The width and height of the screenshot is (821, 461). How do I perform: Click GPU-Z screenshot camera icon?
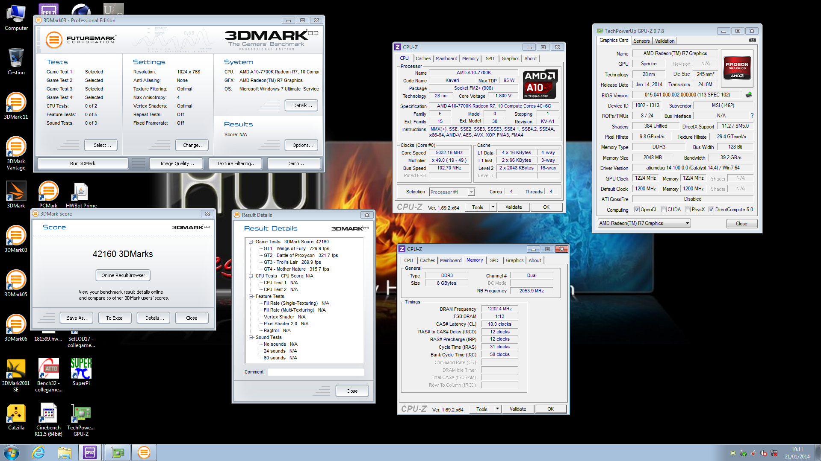(753, 40)
